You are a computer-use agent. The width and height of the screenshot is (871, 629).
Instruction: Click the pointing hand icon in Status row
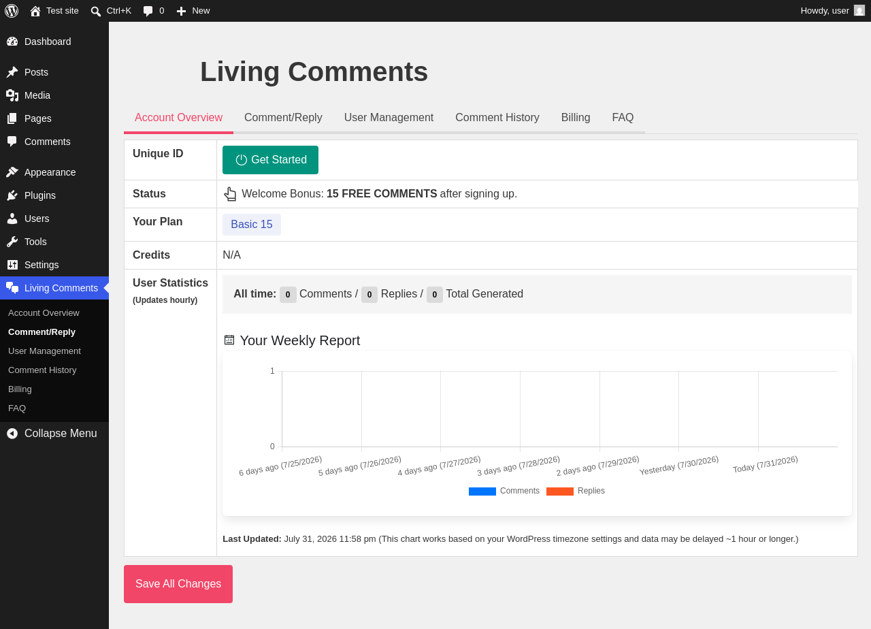[x=230, y=194]
